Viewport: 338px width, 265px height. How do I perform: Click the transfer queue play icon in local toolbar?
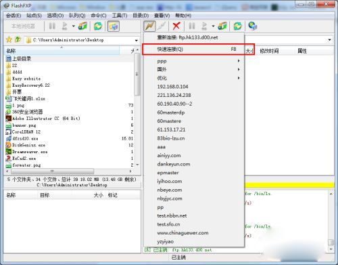tap(65, 26)
